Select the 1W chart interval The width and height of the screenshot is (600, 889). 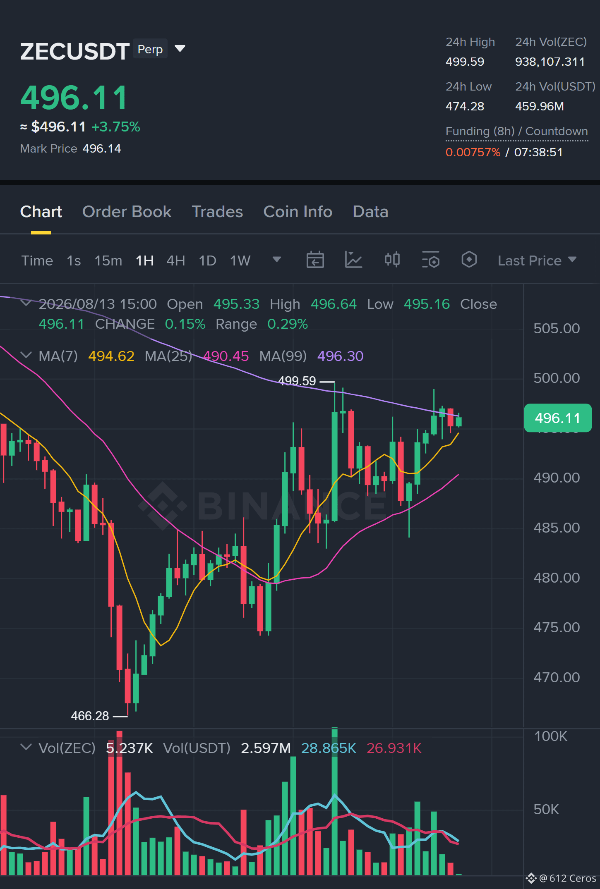pyautogui.click(x=240, y=260)
